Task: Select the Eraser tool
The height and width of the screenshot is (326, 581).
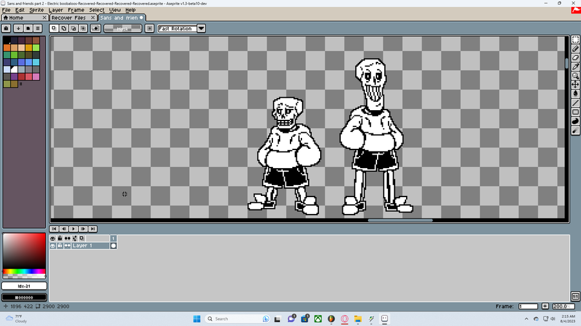Action: 575,57
